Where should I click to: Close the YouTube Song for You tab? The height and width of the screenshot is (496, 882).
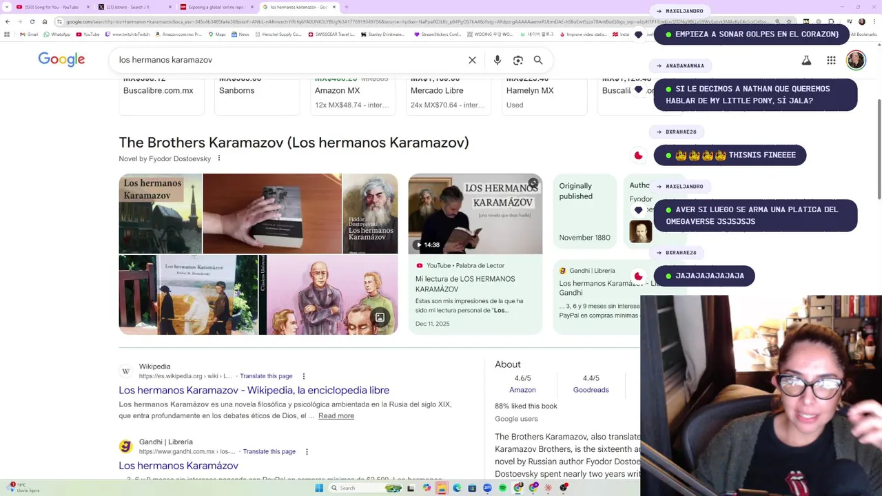88,7
